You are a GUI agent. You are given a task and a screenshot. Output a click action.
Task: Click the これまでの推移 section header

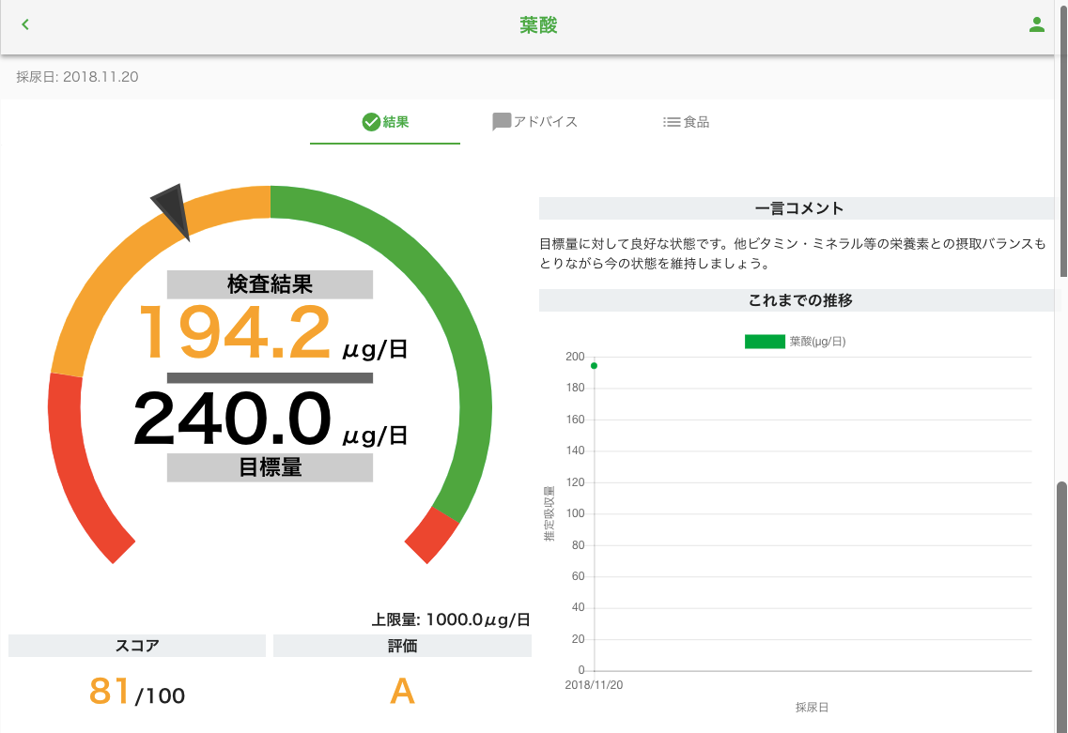pyautogui.click(x=797, y=301)
